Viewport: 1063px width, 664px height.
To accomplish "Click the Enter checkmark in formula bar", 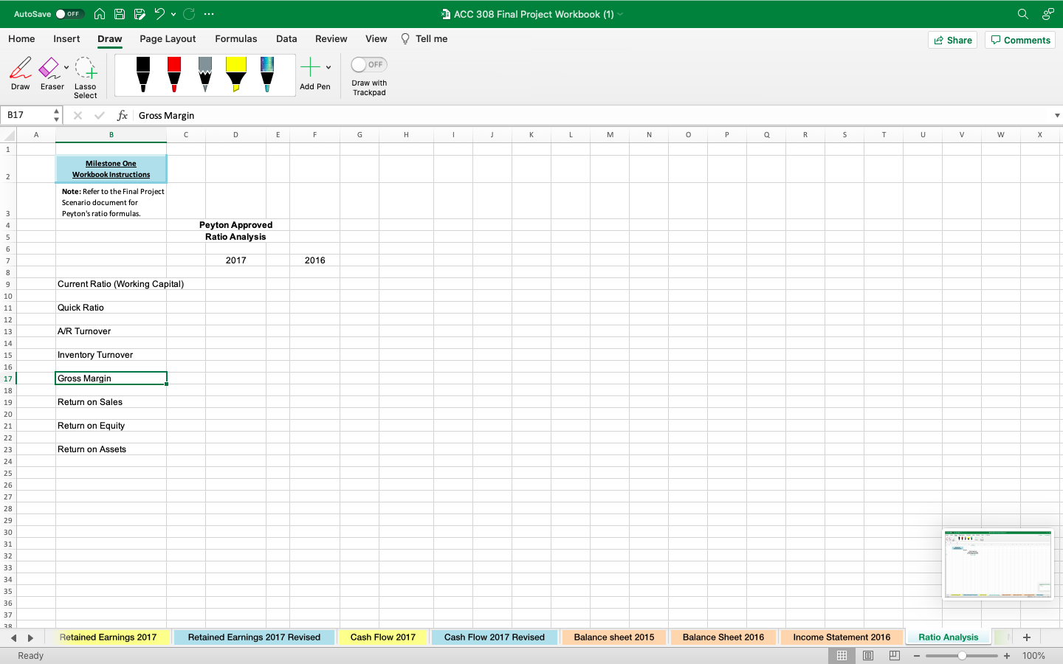I will tap(100, 115).
